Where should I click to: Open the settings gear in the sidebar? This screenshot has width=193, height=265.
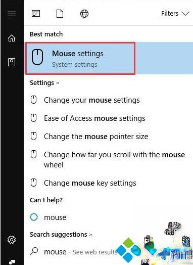pos(12,240)
